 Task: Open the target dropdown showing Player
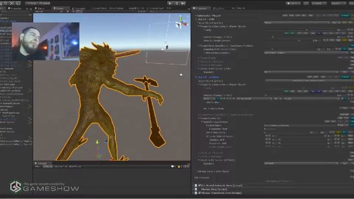tap(296, 23)
